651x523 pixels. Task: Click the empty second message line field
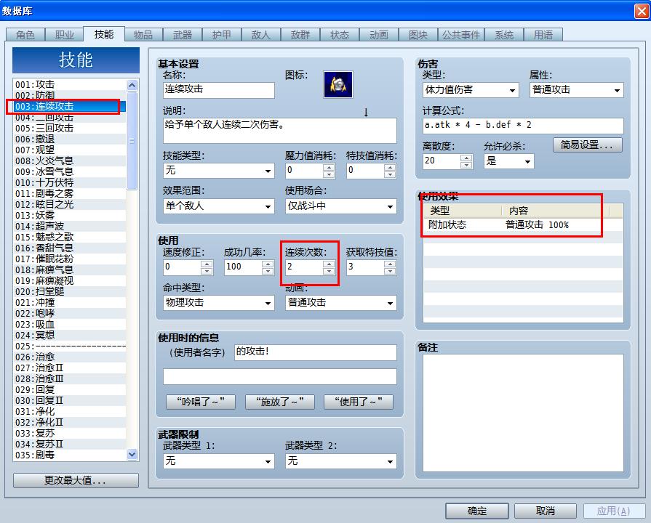click(280, 376)
